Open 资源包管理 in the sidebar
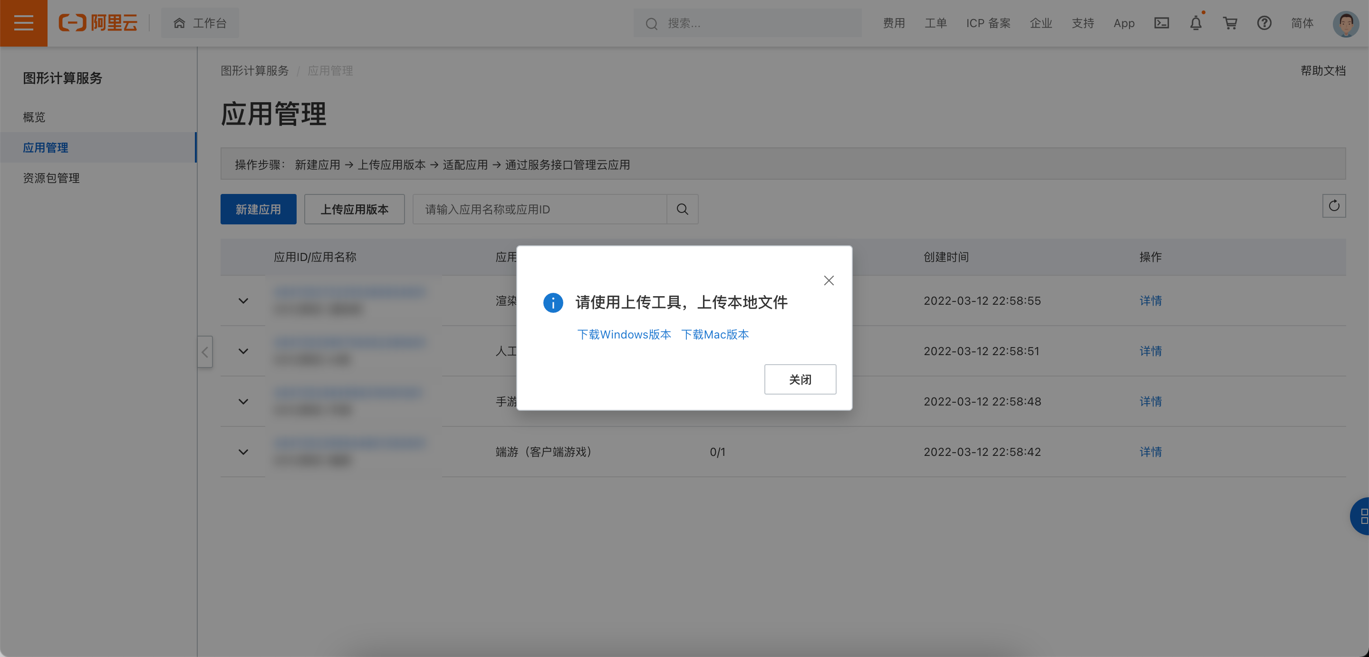The height and width of the screenshot is (657, 1369). pyautogui.click(x=51, y=178)
